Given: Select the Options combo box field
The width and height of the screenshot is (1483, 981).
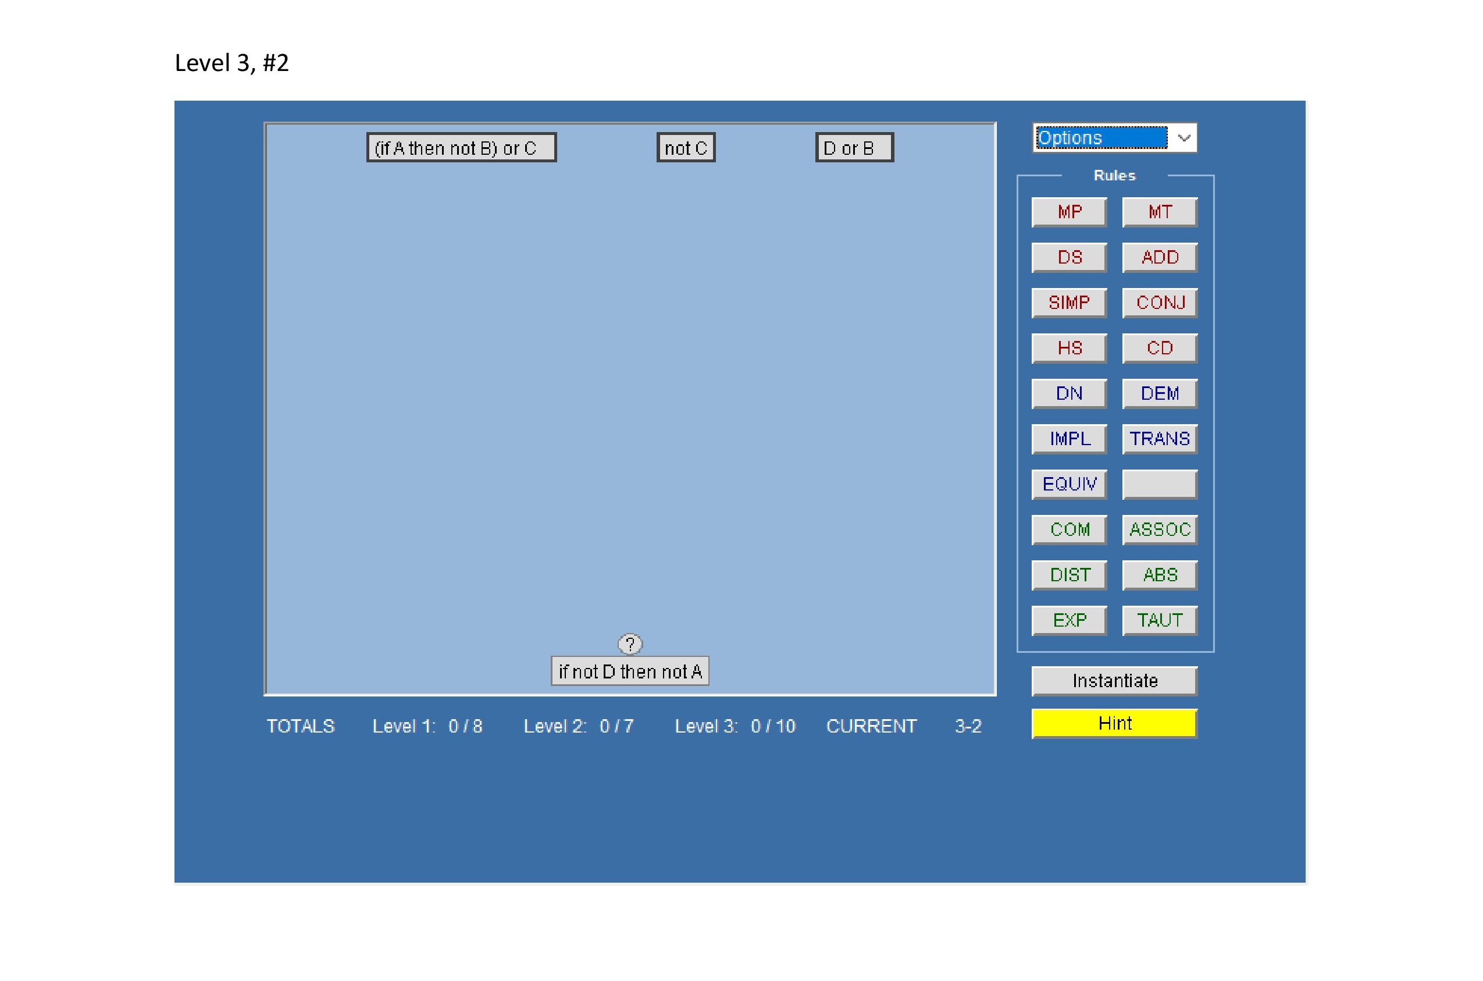Looking at the screenshot, I should [1101, 138].
